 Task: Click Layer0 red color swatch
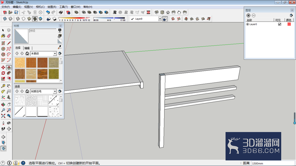pos(289,24)
